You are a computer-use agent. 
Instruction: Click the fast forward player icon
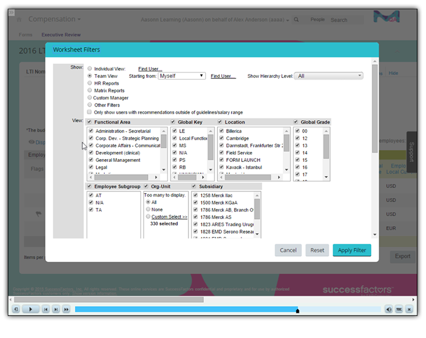[x=66, y=309]
